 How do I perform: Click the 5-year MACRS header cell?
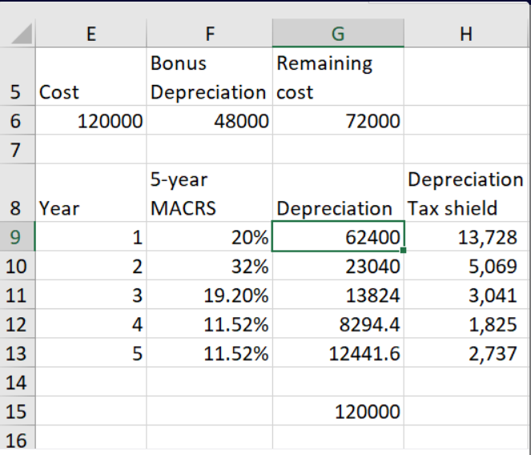(x=208, y=193)
